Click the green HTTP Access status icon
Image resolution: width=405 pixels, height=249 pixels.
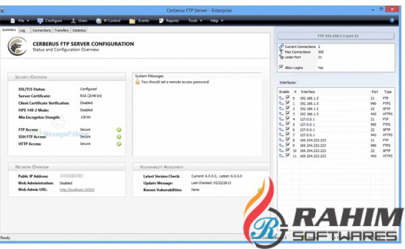[119, 144]
